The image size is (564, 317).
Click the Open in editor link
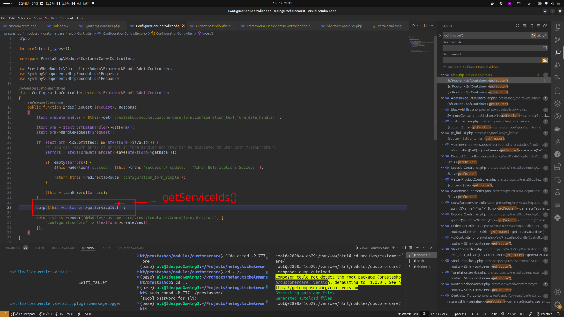[x=487, y=67]
